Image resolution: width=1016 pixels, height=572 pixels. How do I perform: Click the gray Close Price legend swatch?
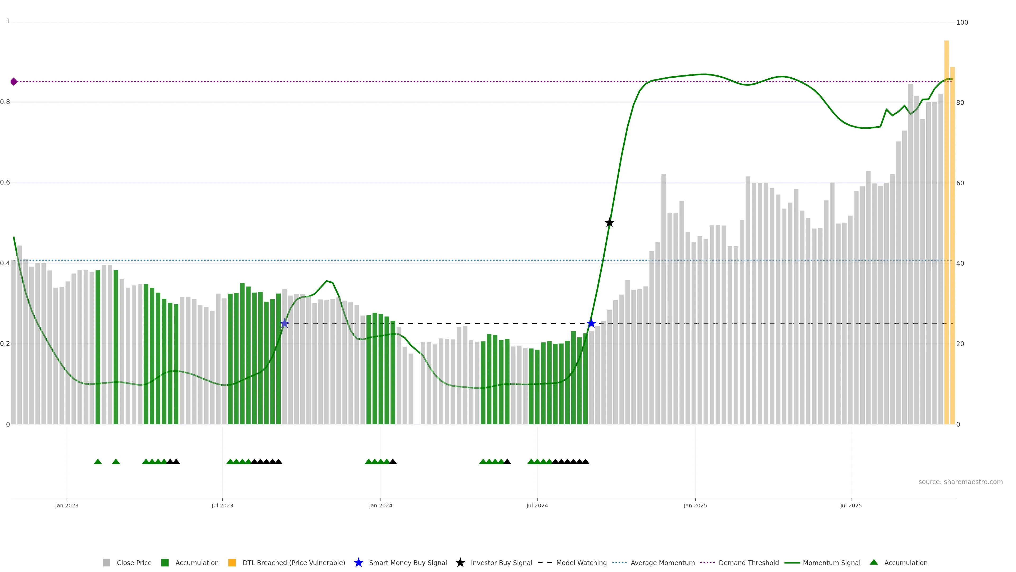click(x=106, y=563)
